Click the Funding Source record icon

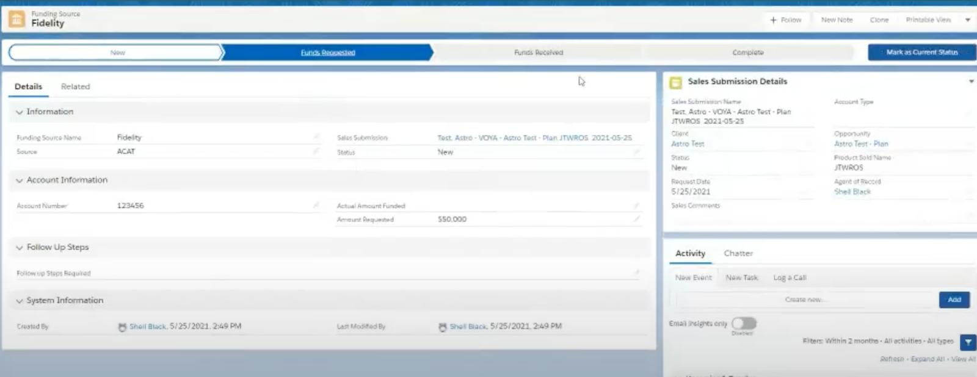click(x=16, y=20)
